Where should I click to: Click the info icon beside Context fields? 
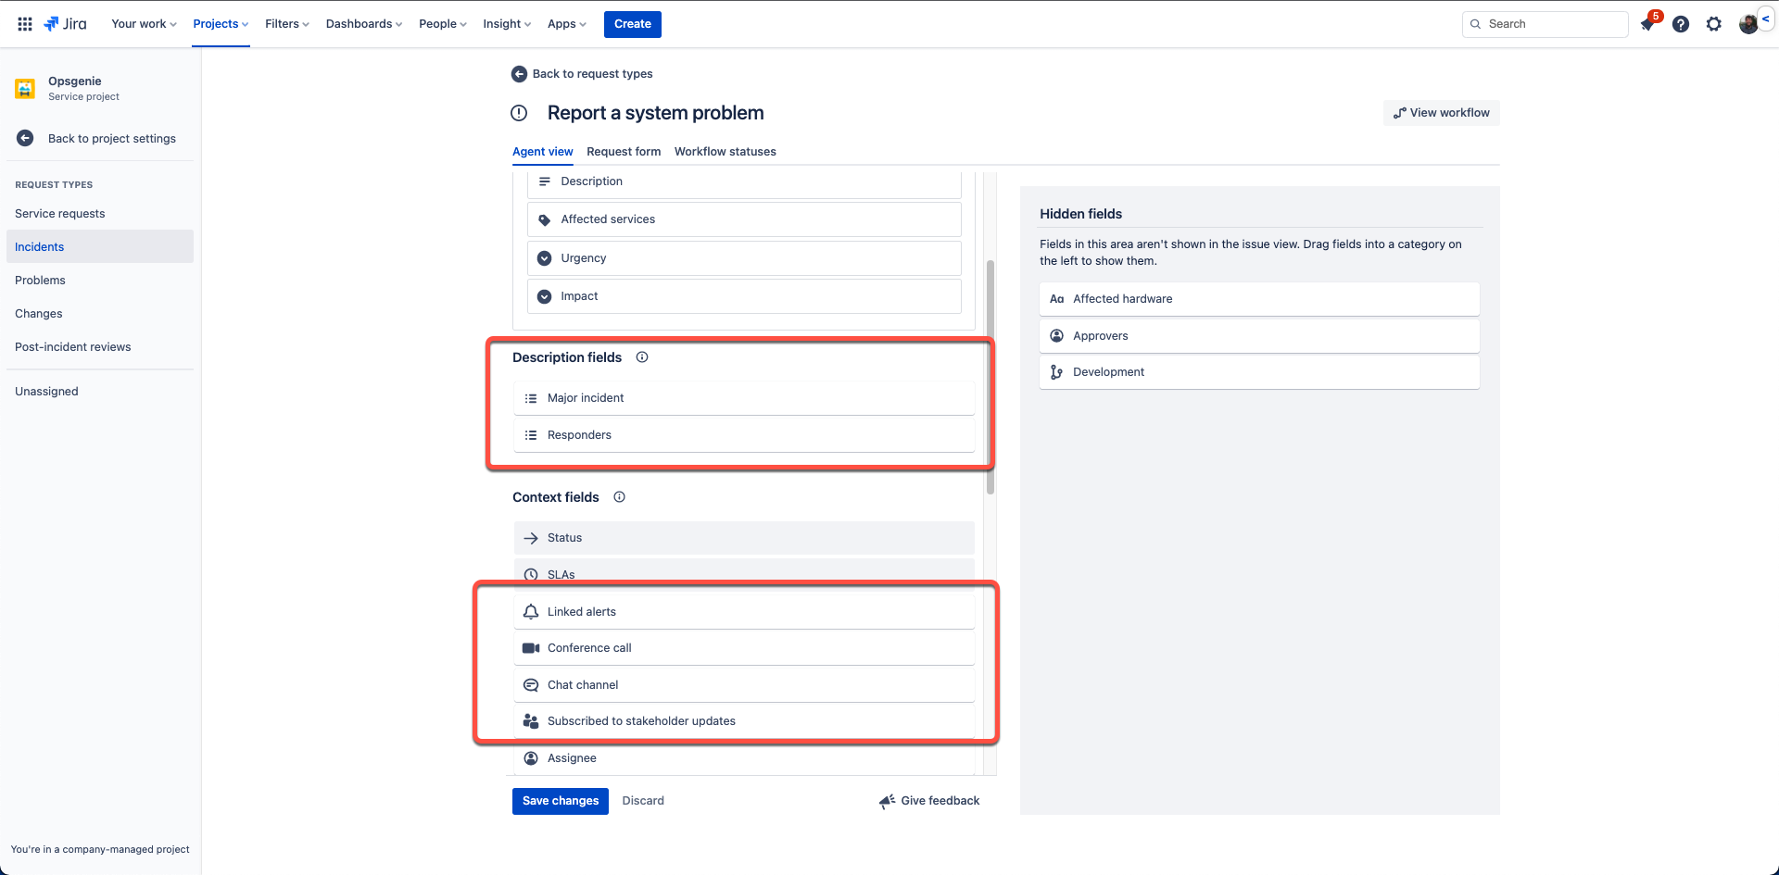[619, 496]
